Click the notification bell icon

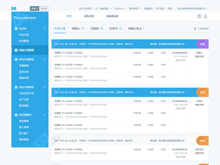[x=205, y=16]
